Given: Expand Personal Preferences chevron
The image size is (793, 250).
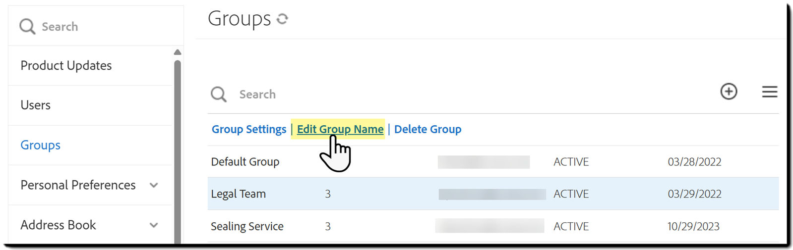Looking at the screenshot, I should (154, 185).
